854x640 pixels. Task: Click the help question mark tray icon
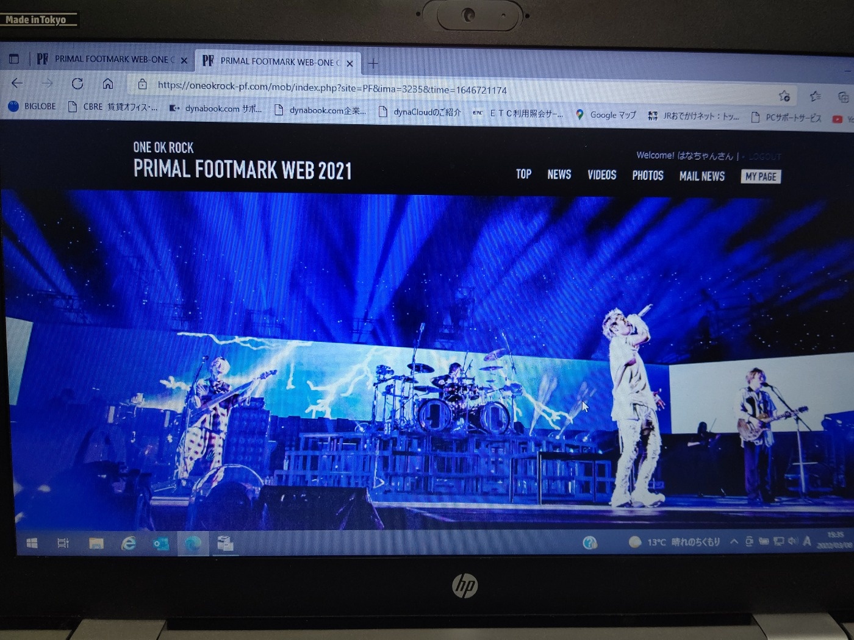click(589, 542)
